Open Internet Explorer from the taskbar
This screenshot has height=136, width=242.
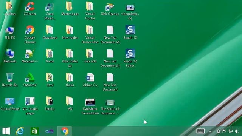(x=20, y=131)
